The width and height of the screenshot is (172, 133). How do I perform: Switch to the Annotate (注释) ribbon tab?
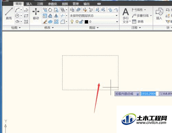[40, 4]
